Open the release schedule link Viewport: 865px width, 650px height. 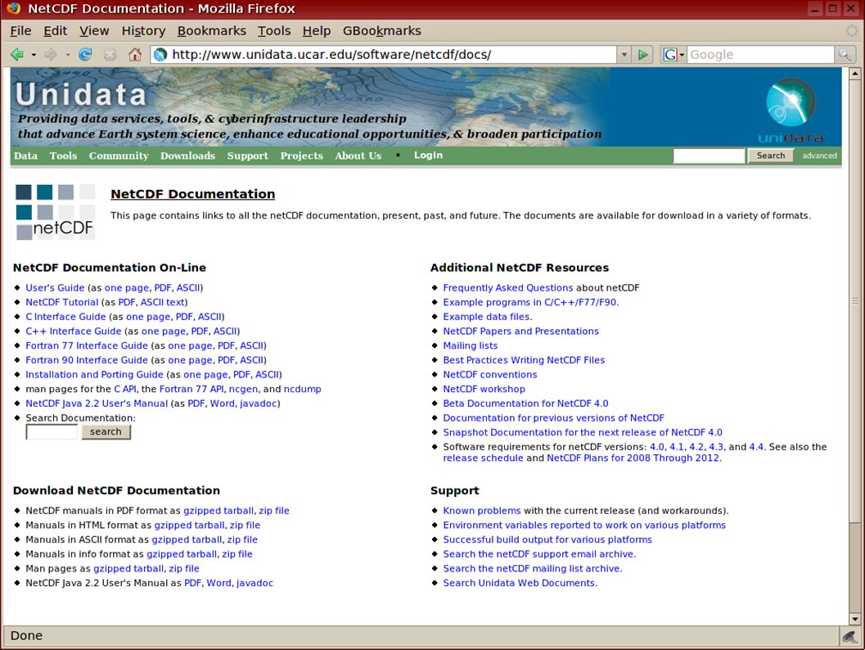click(x=483, y=458)
